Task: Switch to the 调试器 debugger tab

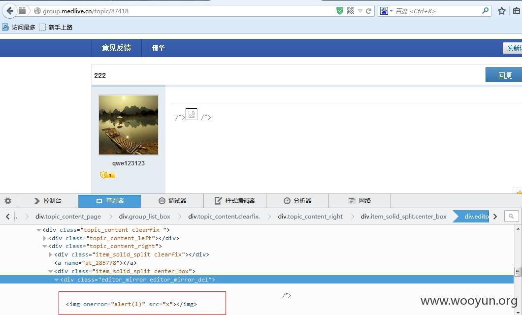Action: pos(172,201)
